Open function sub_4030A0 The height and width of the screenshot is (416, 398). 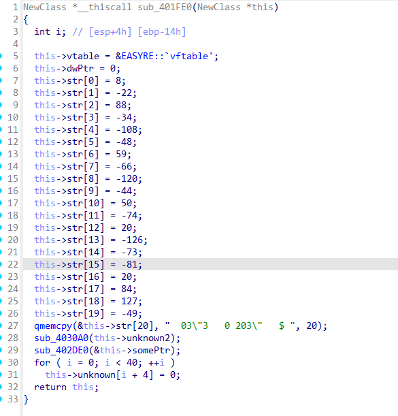tap(61, 338)
